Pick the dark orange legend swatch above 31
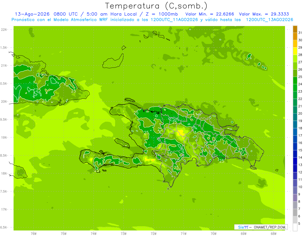The height and width of the screenshot is (237, 307). click(295, 29)
